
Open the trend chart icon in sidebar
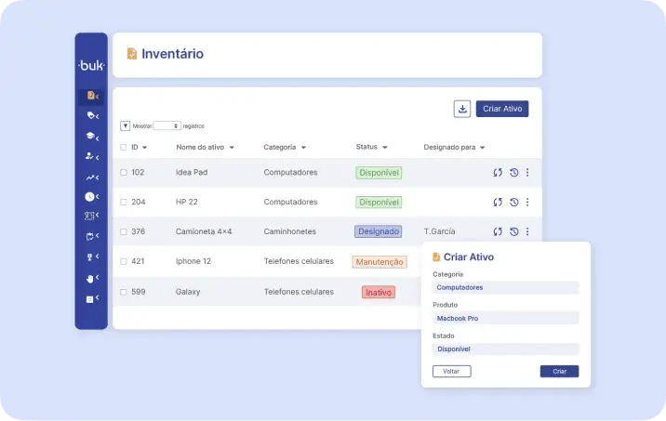[90, 178]
